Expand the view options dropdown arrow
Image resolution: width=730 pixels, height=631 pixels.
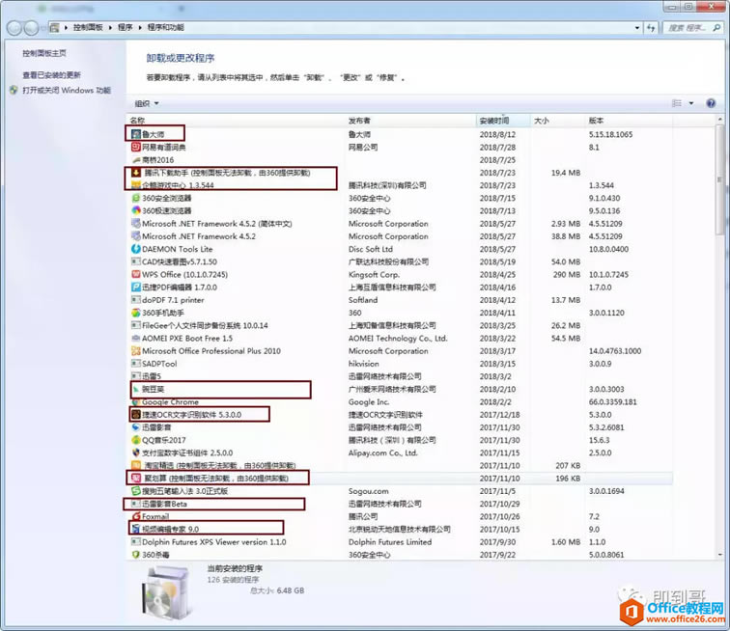coord(691,103)
